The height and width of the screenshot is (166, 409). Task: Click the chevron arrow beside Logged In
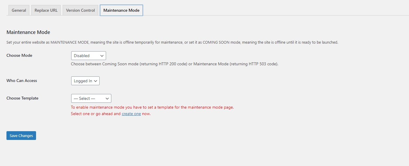click(x=96, y=81)
